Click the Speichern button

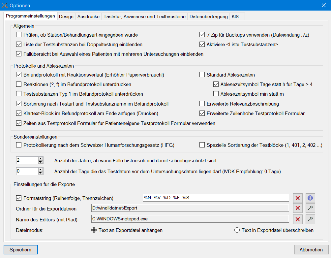point(21,250)
